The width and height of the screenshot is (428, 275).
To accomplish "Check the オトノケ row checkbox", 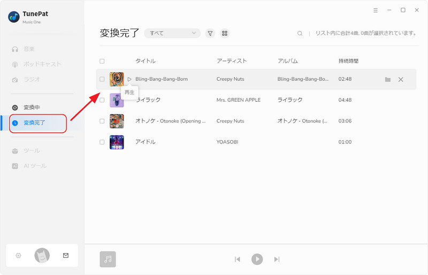I will click(102, 121).
